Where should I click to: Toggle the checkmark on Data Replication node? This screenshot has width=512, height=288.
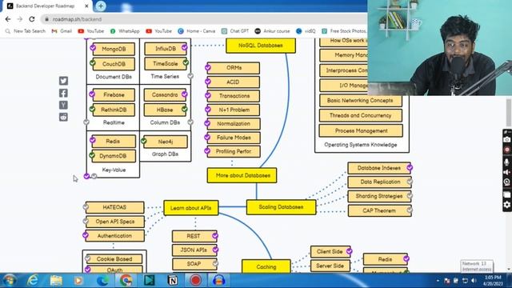click(x=410, y=182)
